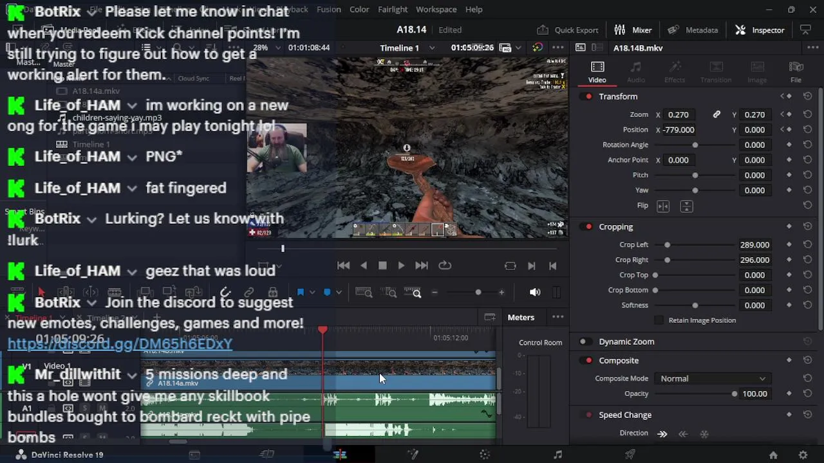Switch to the File inspector tab
The image size is (824, 463).
[x=796, y=72]
